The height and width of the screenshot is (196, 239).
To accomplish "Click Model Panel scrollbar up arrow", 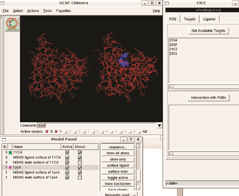I will coord(138,146).
